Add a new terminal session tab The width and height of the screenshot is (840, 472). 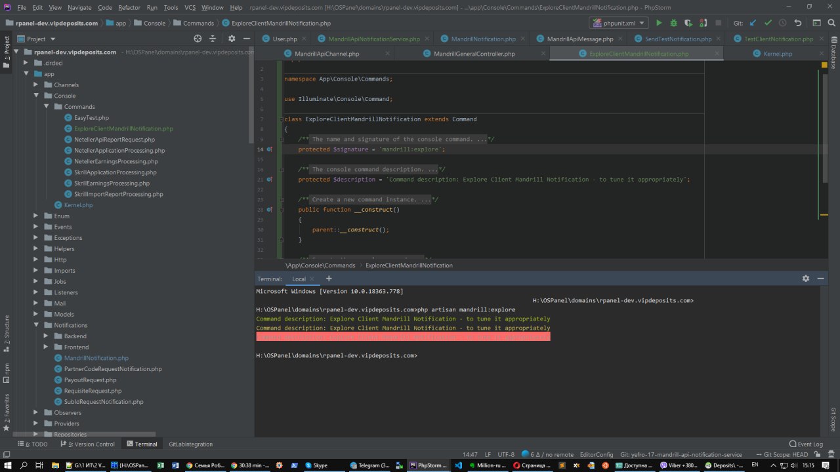click(x=329, y=279)
